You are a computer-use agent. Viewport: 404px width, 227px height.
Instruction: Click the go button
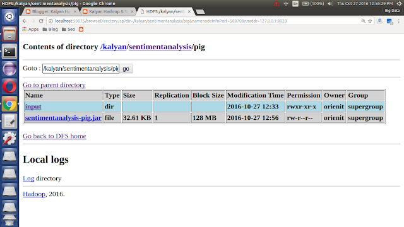point(126,69)
